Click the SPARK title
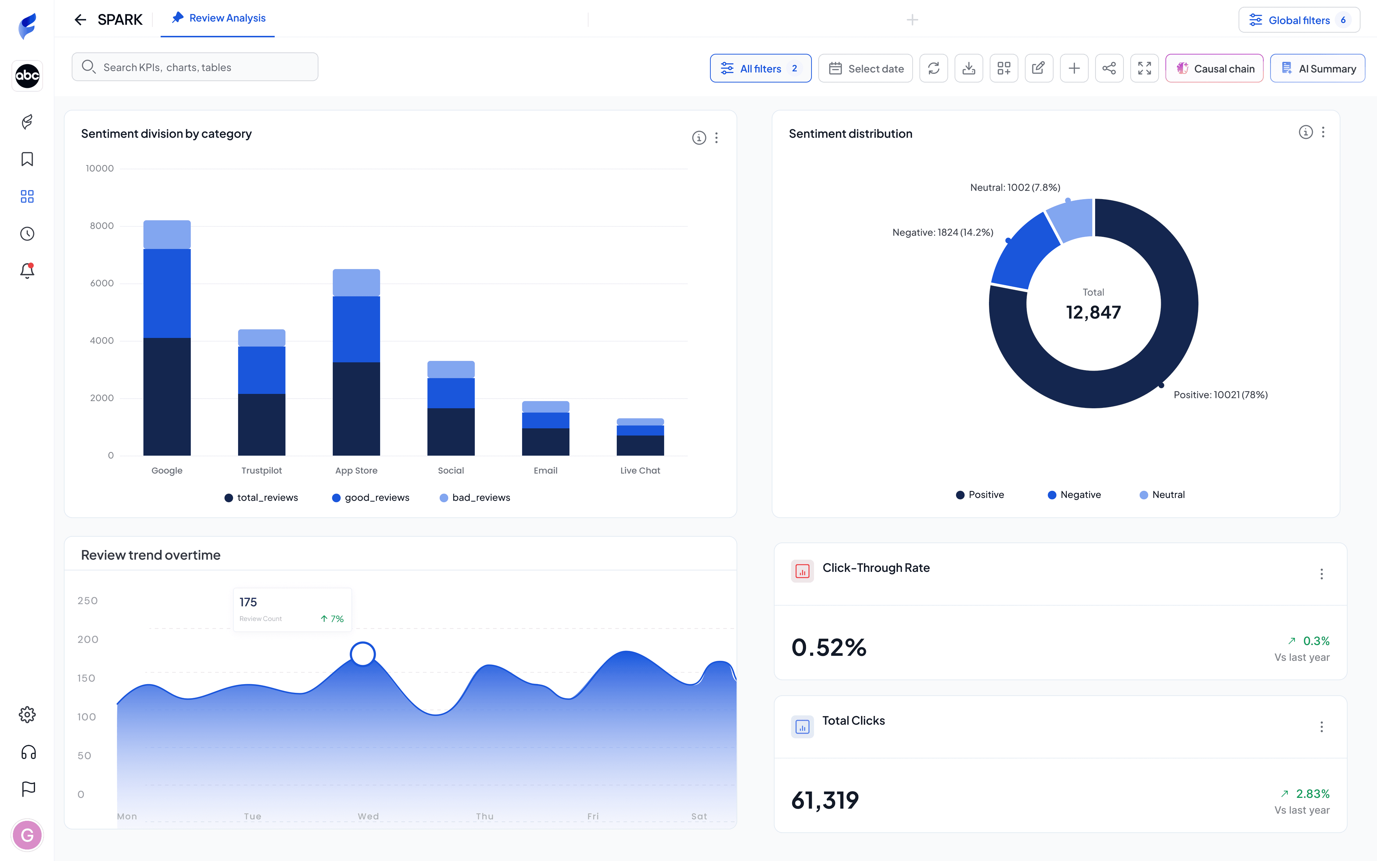This screenshot has height=861, width=1377. pyautogui.click(x=119, y=20)
